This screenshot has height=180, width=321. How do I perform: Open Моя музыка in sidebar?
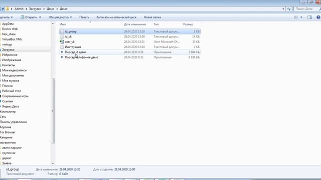pyautogui.click(x=11, y=80)
